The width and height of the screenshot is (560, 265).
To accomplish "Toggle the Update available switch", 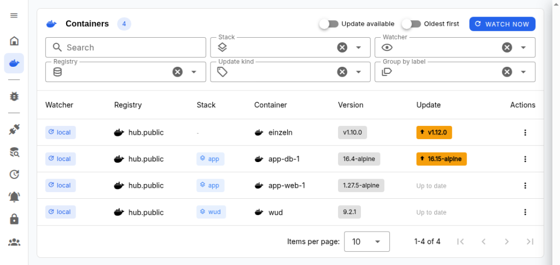I will pyautogui.click(x=329, y=24).
